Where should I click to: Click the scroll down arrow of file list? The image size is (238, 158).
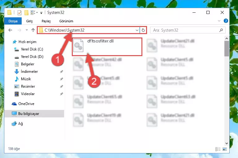tap(227, 143)
